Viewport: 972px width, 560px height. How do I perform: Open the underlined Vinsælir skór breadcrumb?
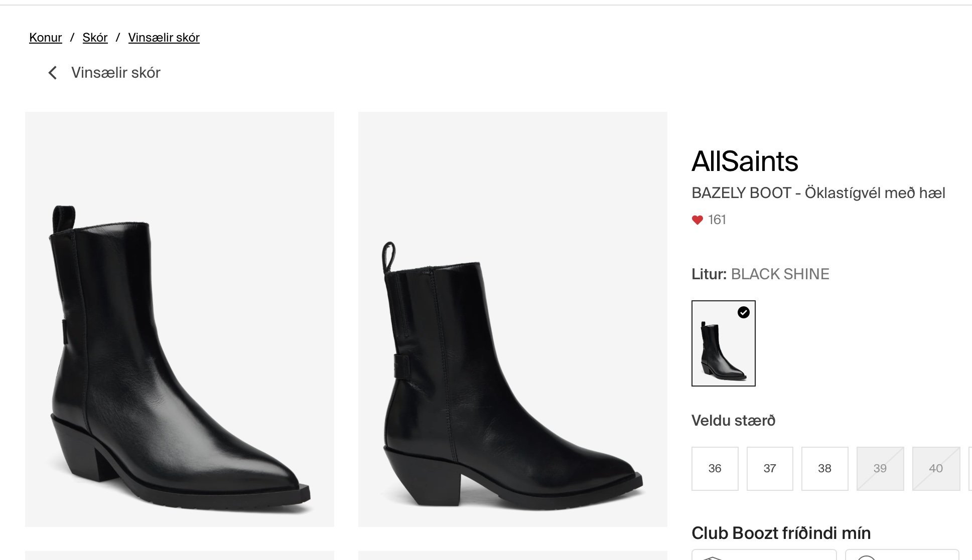[x=164, y=38]
